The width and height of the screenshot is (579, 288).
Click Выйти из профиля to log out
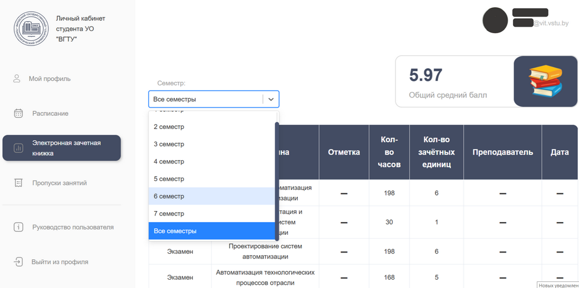tap(60, 262)
